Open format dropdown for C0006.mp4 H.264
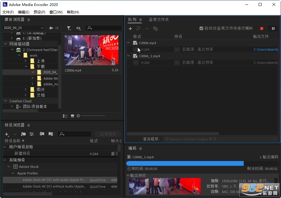Image resolution: width=281 pixels, height=198 pixels. point(136,49)
